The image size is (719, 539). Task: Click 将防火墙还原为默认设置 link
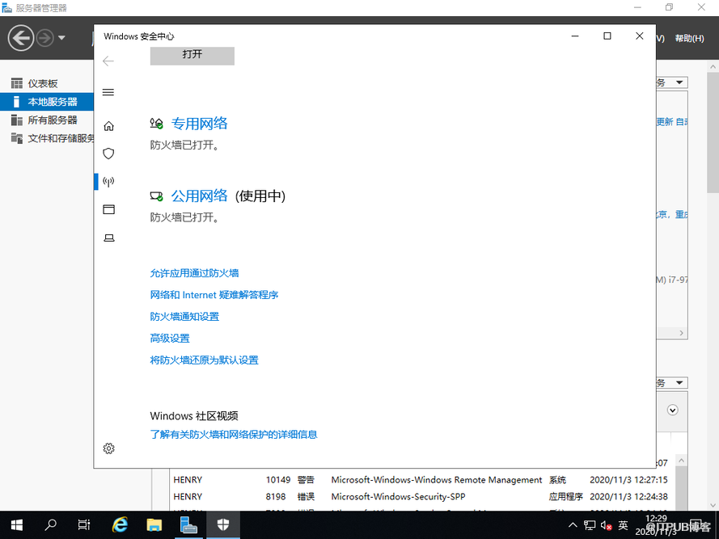204,360
